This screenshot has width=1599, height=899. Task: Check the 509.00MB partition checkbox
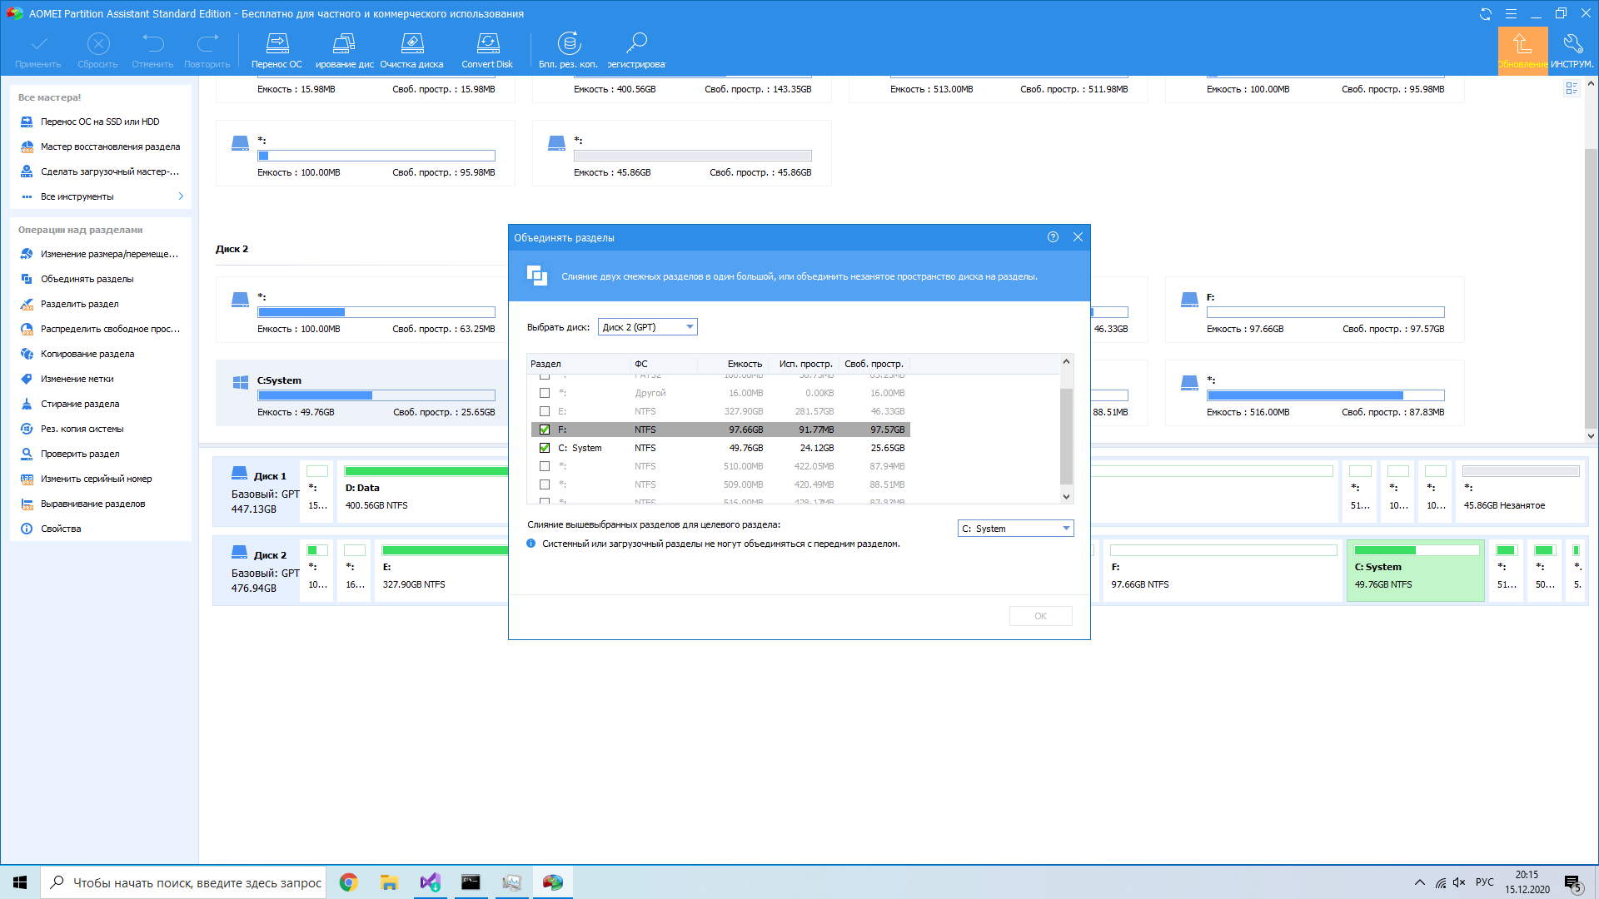pyautogui.click(x=545, y=484)
